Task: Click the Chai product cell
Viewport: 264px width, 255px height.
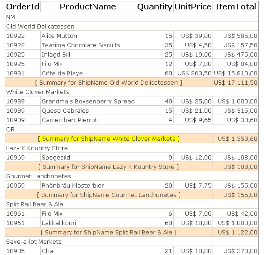Action: (88, 251)
